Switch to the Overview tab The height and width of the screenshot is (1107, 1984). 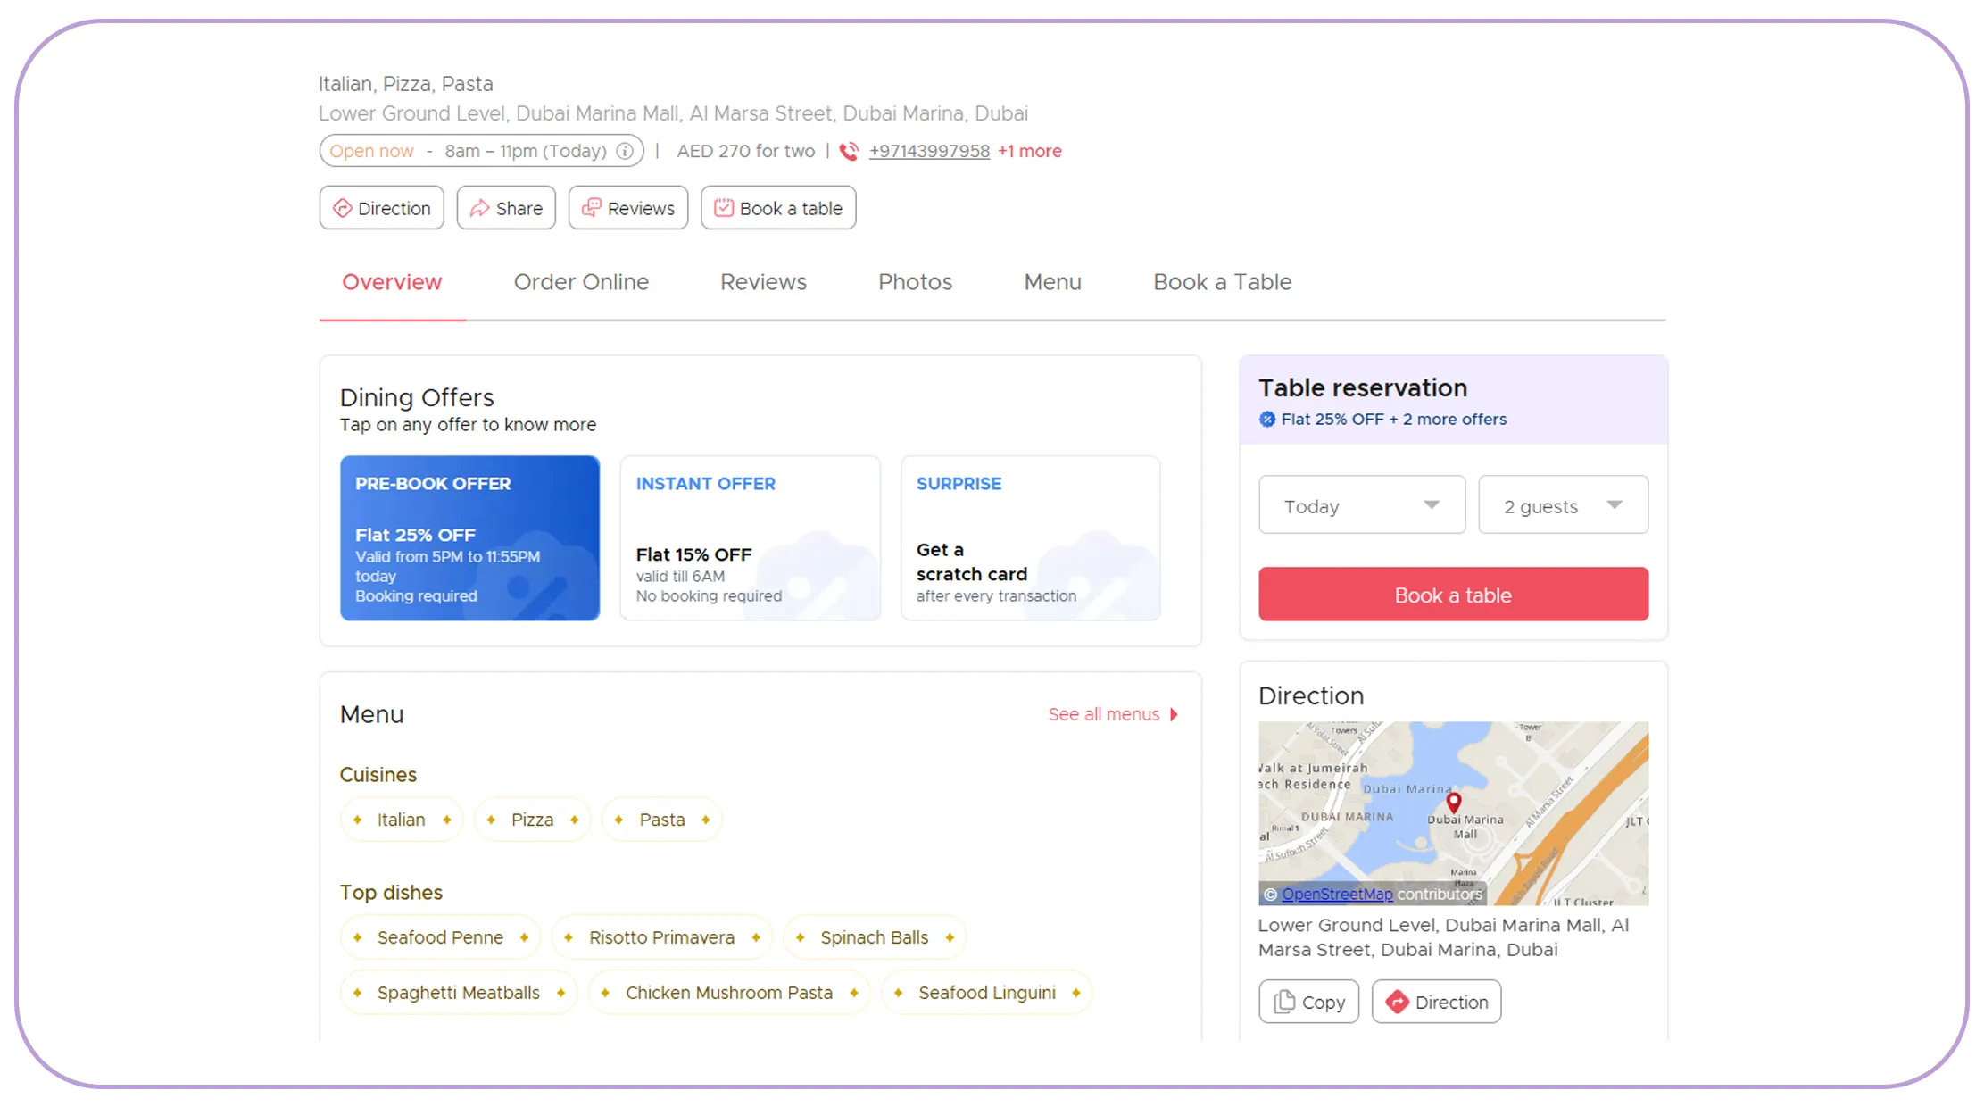coord(392,282)
